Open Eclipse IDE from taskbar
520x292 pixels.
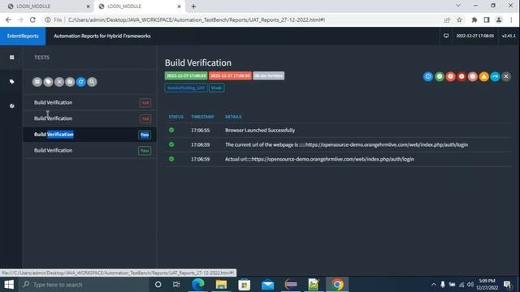[291, 285]
